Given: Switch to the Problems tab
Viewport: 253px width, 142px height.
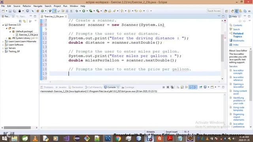Looking at the screenshot, I should click(47, 87).
